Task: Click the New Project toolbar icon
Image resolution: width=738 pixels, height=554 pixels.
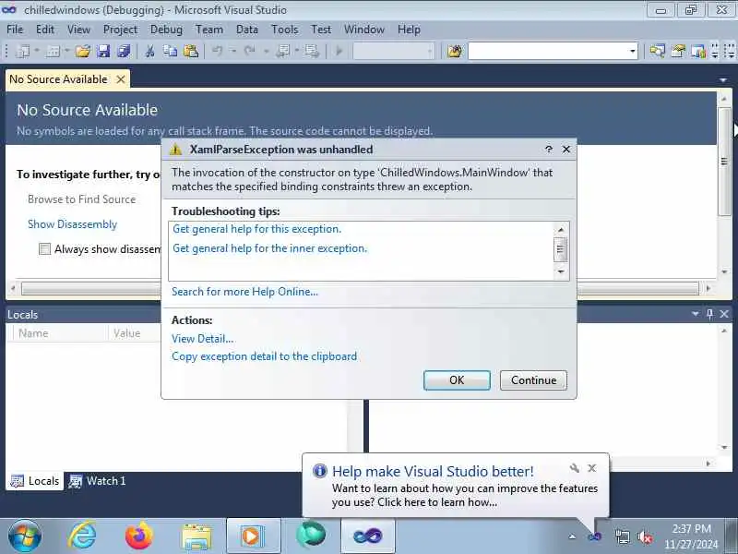Action: tap(22, 51)
